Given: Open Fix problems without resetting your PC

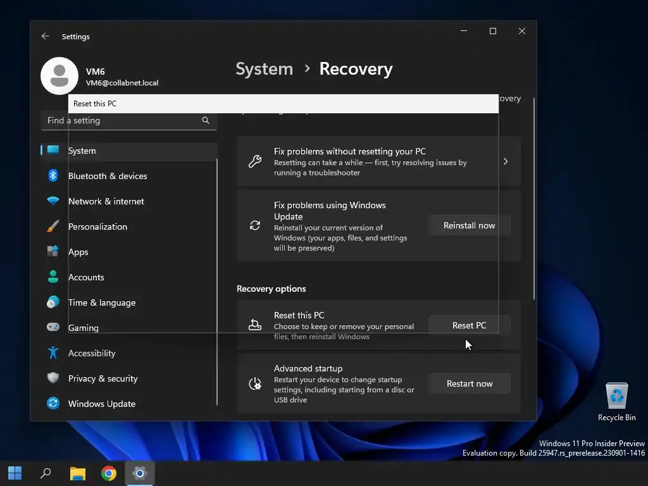Looking at the screenshot, I should pos(379,161).
